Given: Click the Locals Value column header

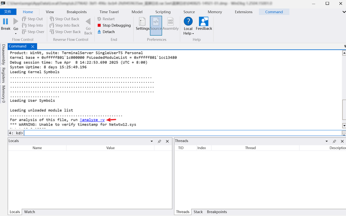Looking at the screenshot, I should pyautogui.click(x=110, y=148).
